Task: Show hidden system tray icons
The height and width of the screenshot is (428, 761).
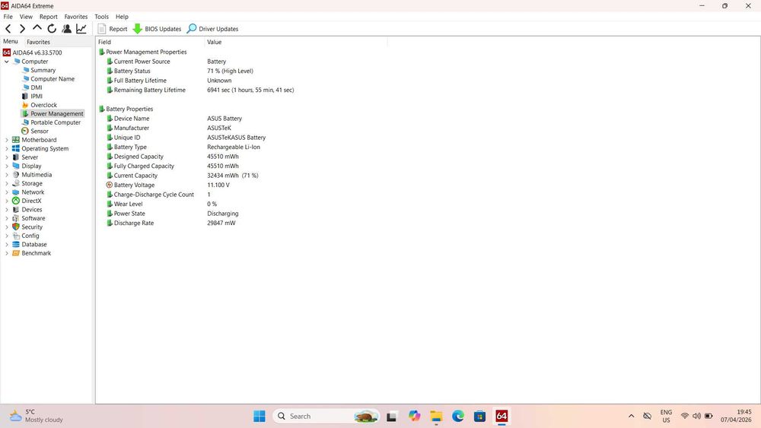Action: 631,416
